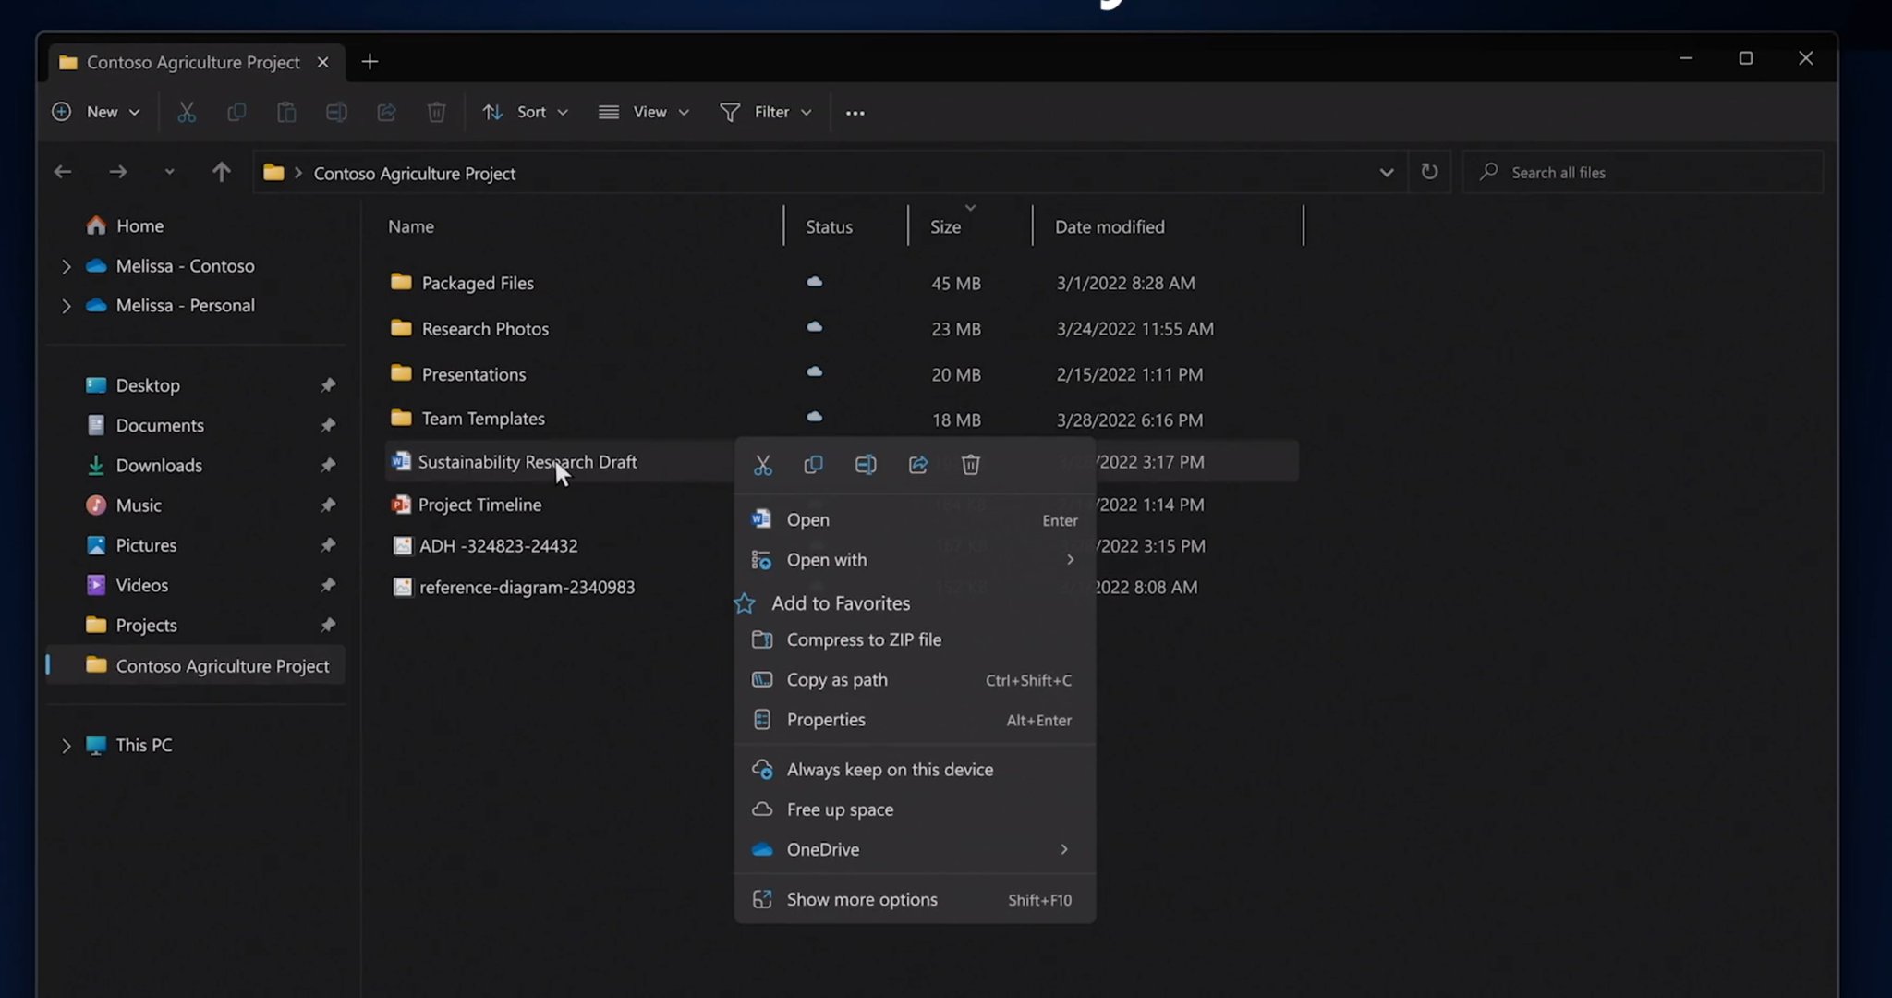Open the See more ellipsis menu
This screenshot has width=1892, height=998.
pyautogui.click(x=855, y=113)
